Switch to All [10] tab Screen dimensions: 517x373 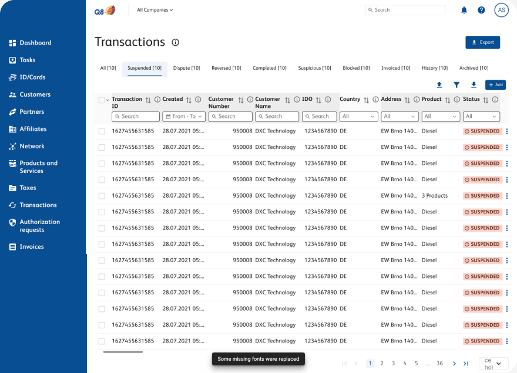tap(108, 68)
